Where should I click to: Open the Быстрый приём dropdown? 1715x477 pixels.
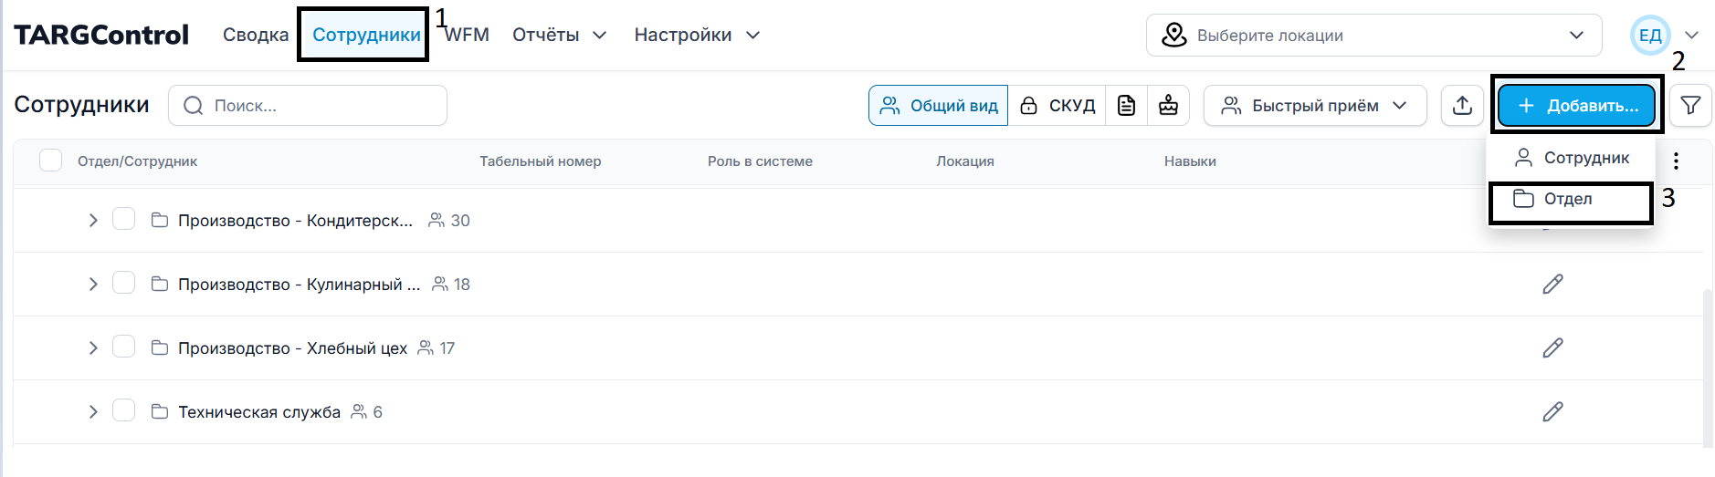[1315, 106]
